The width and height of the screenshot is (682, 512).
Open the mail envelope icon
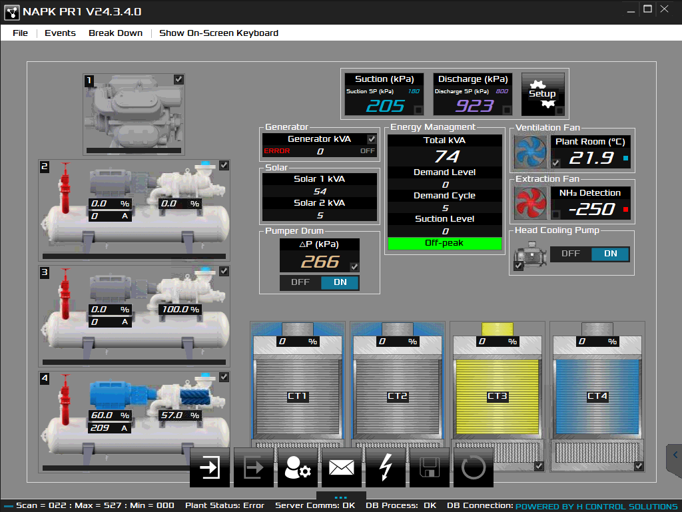[x=342, y=467]
